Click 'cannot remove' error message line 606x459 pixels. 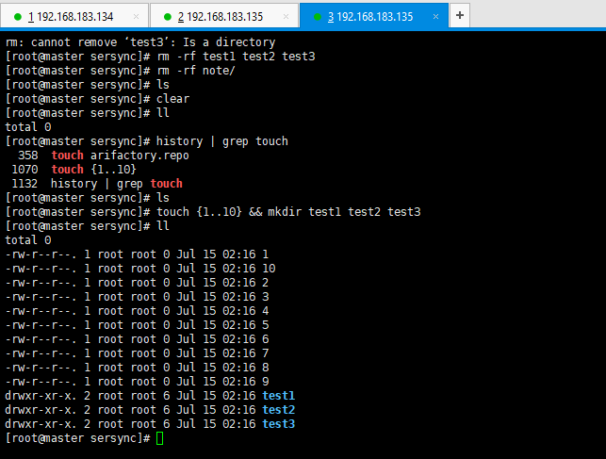click(x=140, y=42)
